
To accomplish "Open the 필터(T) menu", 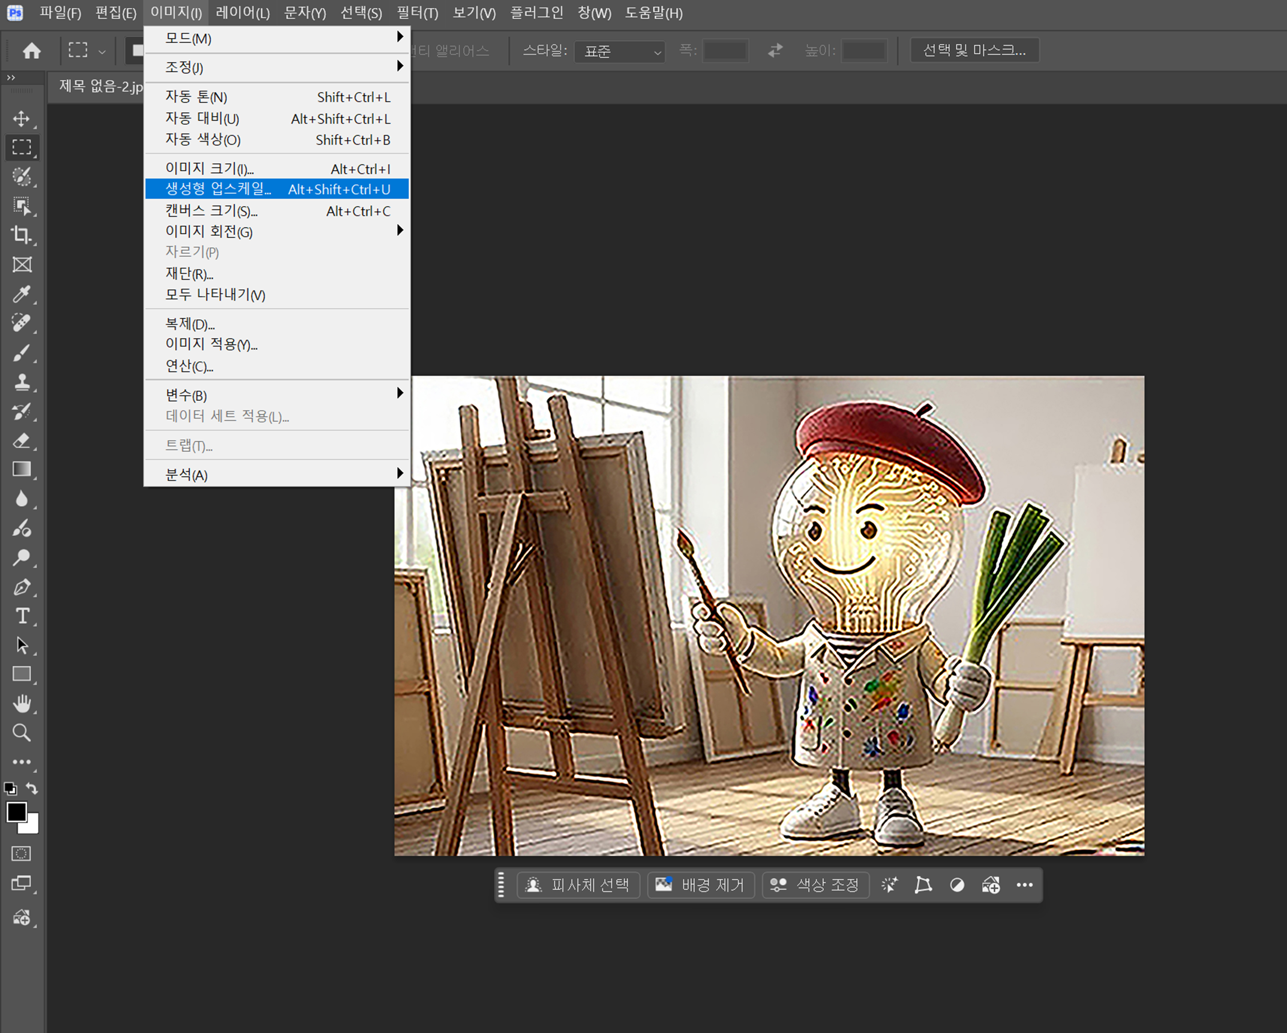I will 417,12.
